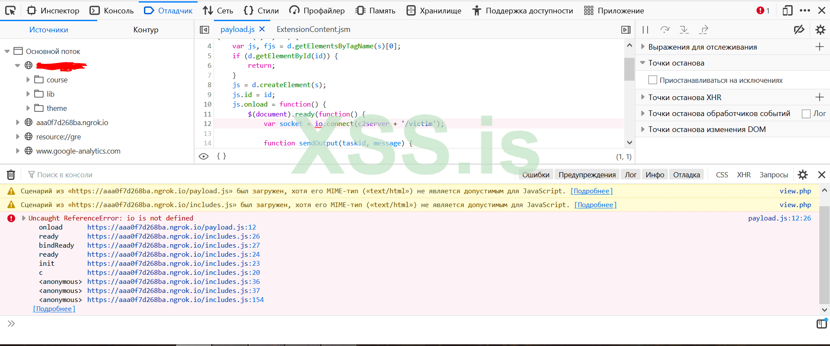
Task: Open console settings gear
Action: (x=803, y=175)
